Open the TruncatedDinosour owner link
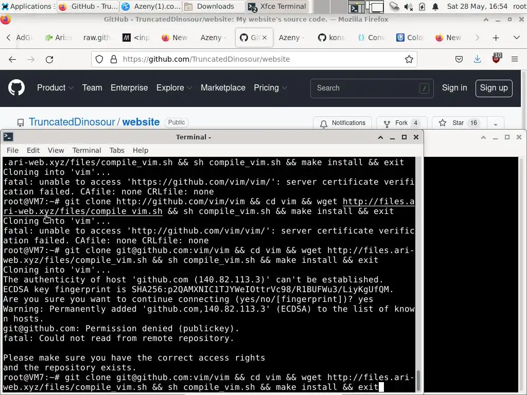This screenshot has width=527, height=395. (x=72, y=122)
